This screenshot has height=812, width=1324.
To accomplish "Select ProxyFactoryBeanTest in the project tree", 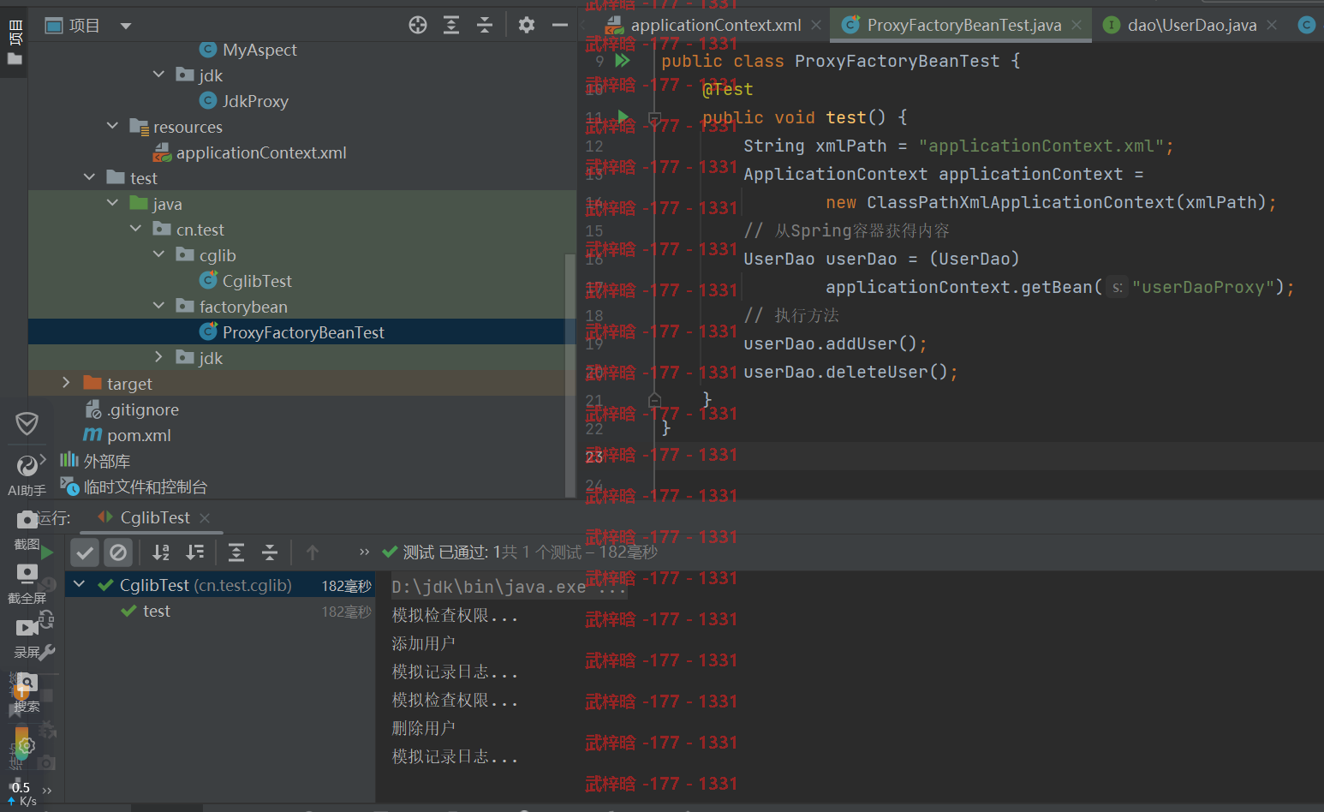I will pyautogui.click(x=303, y=332).
